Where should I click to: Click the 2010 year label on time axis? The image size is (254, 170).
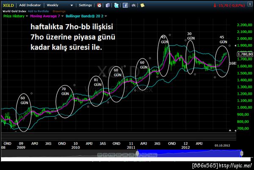click(75, 148)
